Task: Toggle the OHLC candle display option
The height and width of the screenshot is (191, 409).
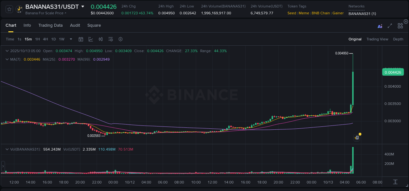Action: pyautogui.click(x=100, y=39)
